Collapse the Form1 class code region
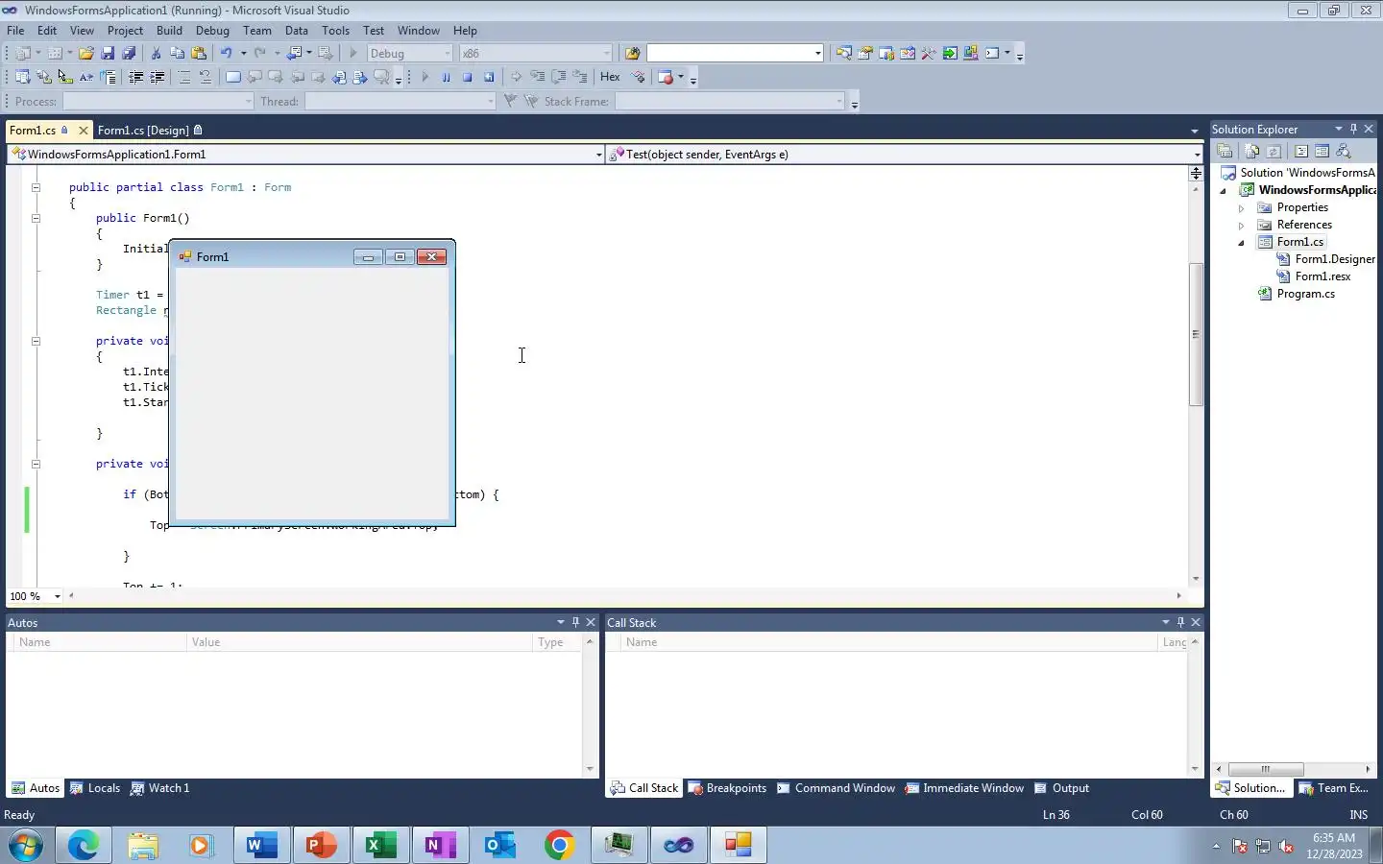The image size is (1383, 864). 36,187
